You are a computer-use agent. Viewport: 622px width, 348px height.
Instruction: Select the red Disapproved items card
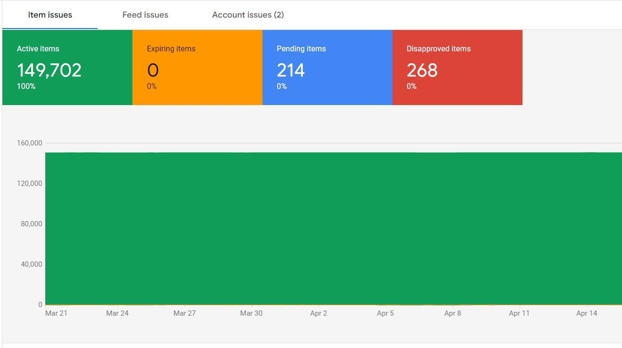457,67
